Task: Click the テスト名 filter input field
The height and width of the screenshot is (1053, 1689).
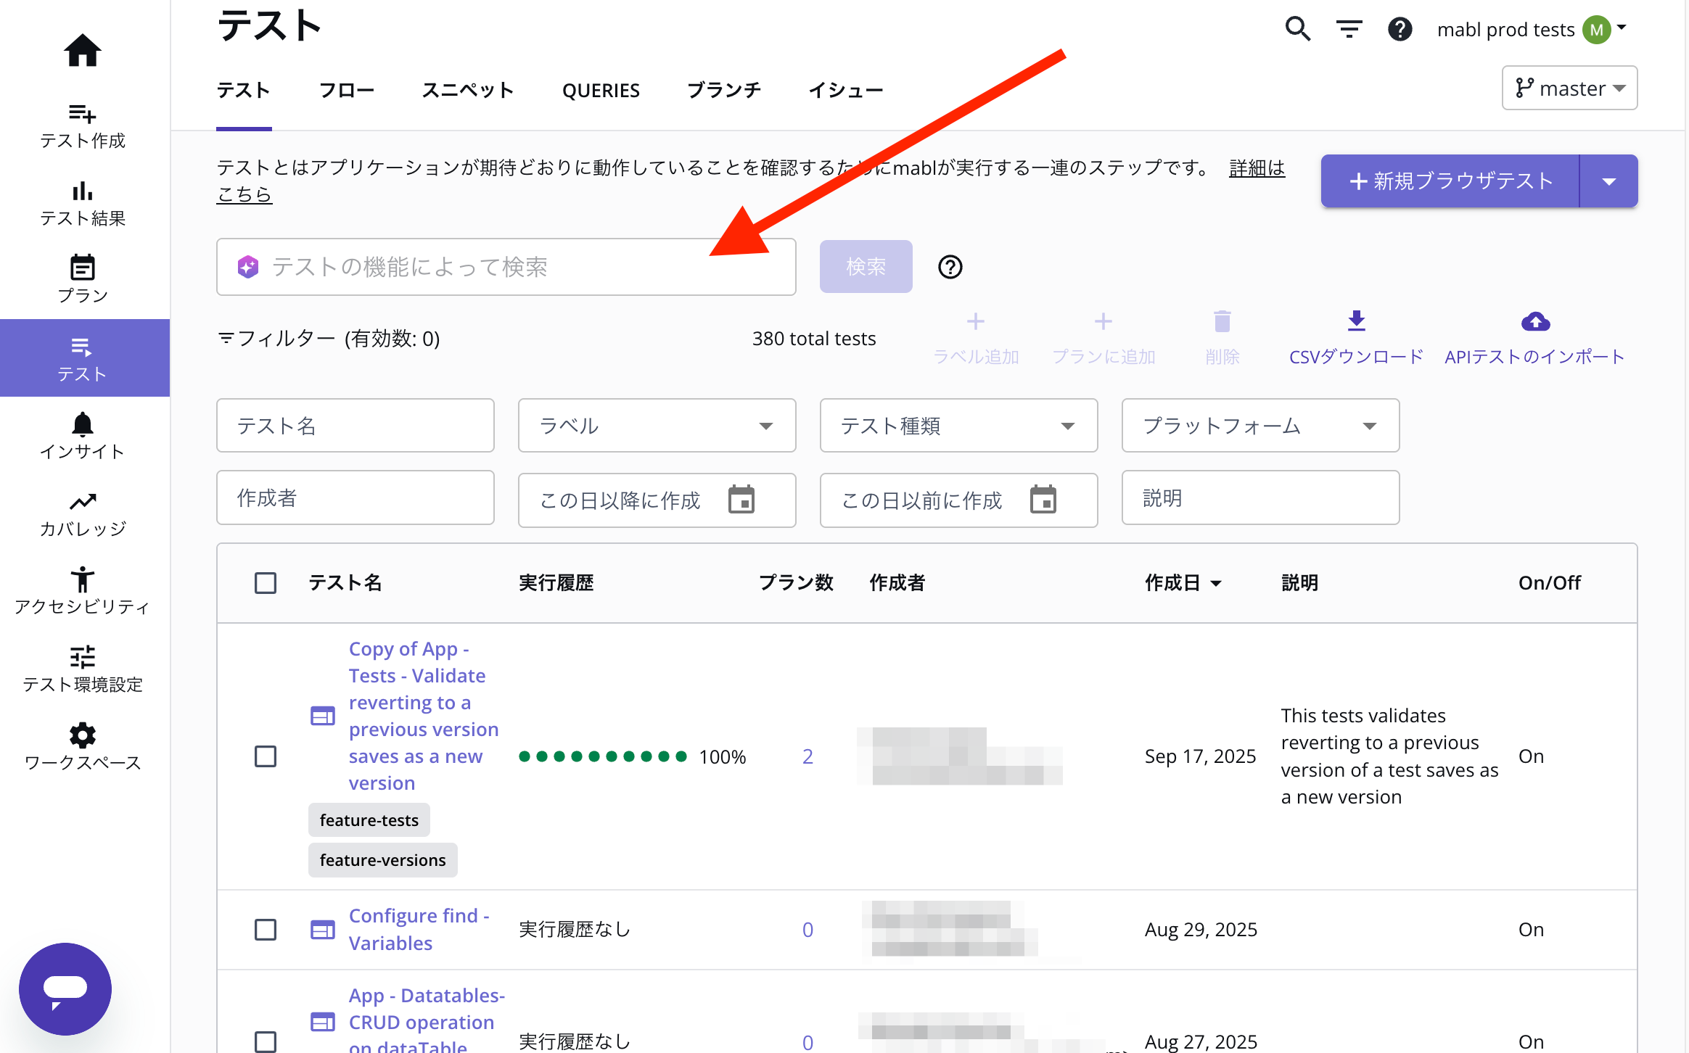Action: tap(355, 426)
